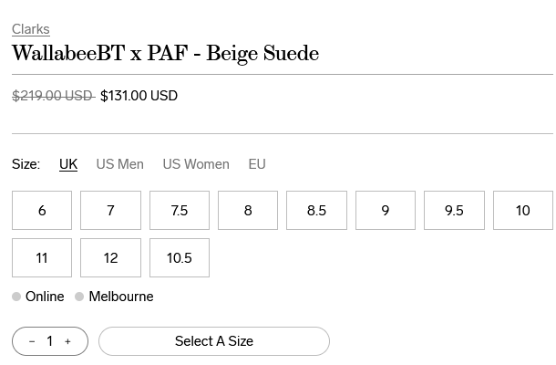The width and height of the screenshot is (556, 365).
Task: Pick size 9.5
Action: pos(454,211)
